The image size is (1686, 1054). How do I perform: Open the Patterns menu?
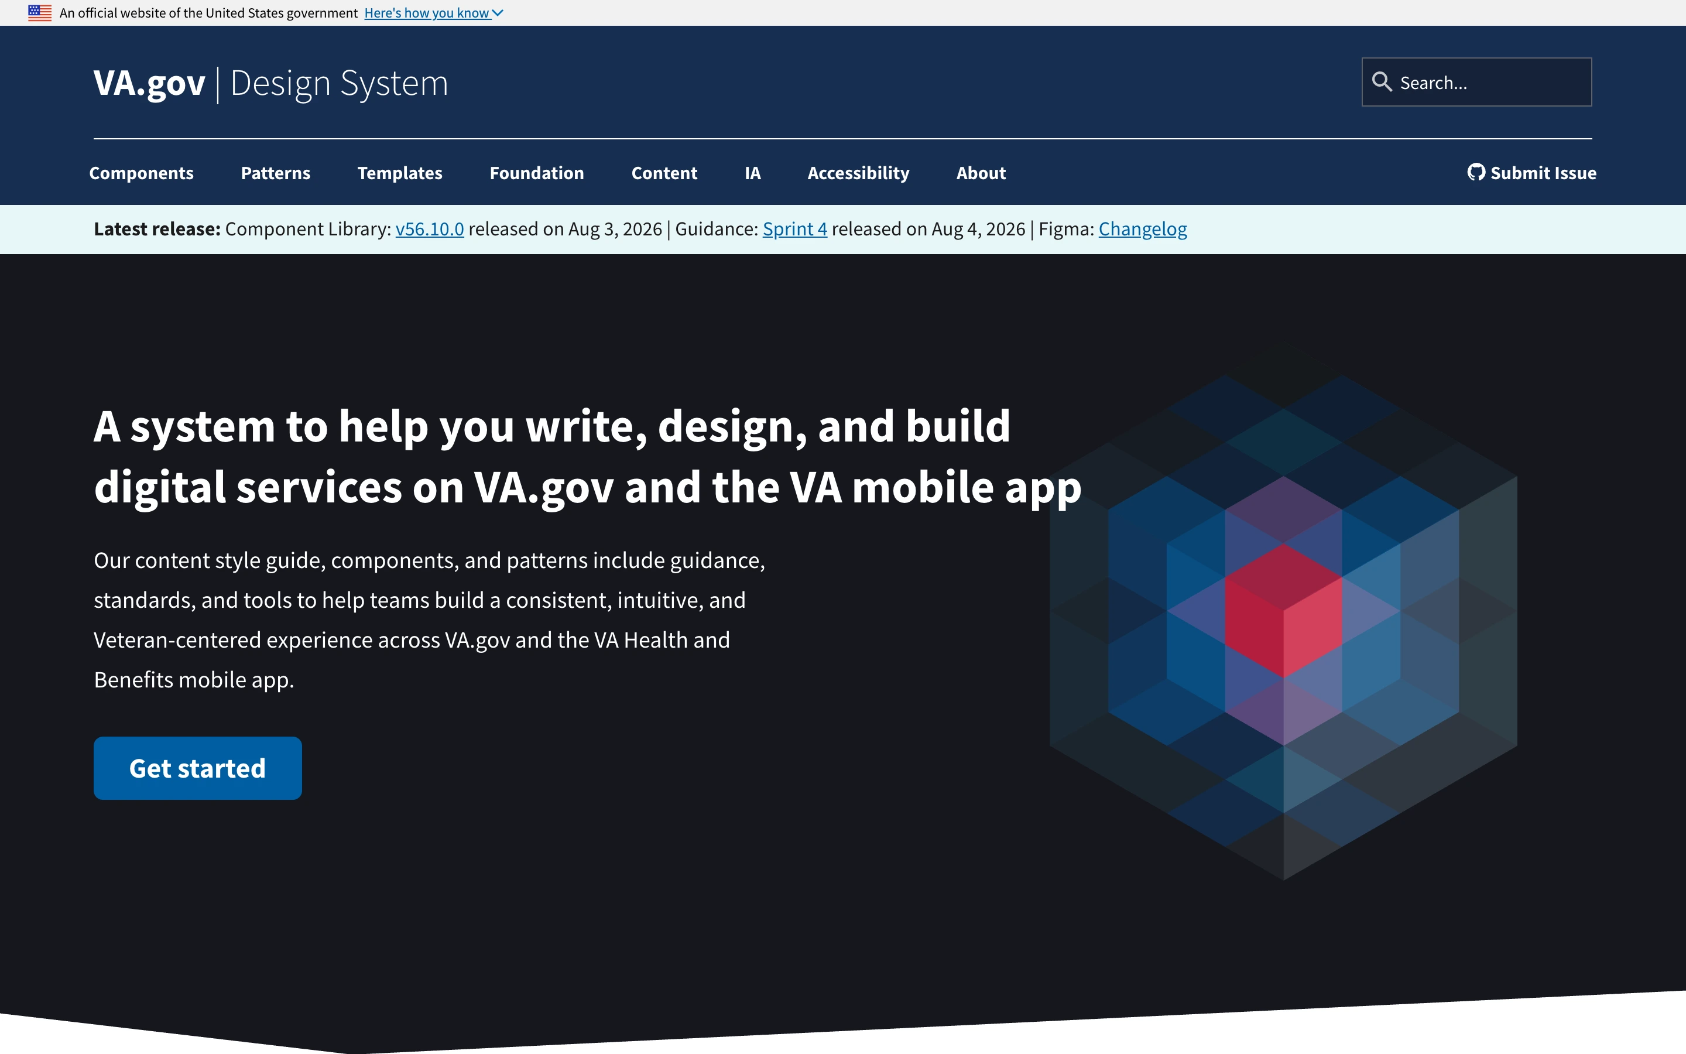click(x=275, y=173)
